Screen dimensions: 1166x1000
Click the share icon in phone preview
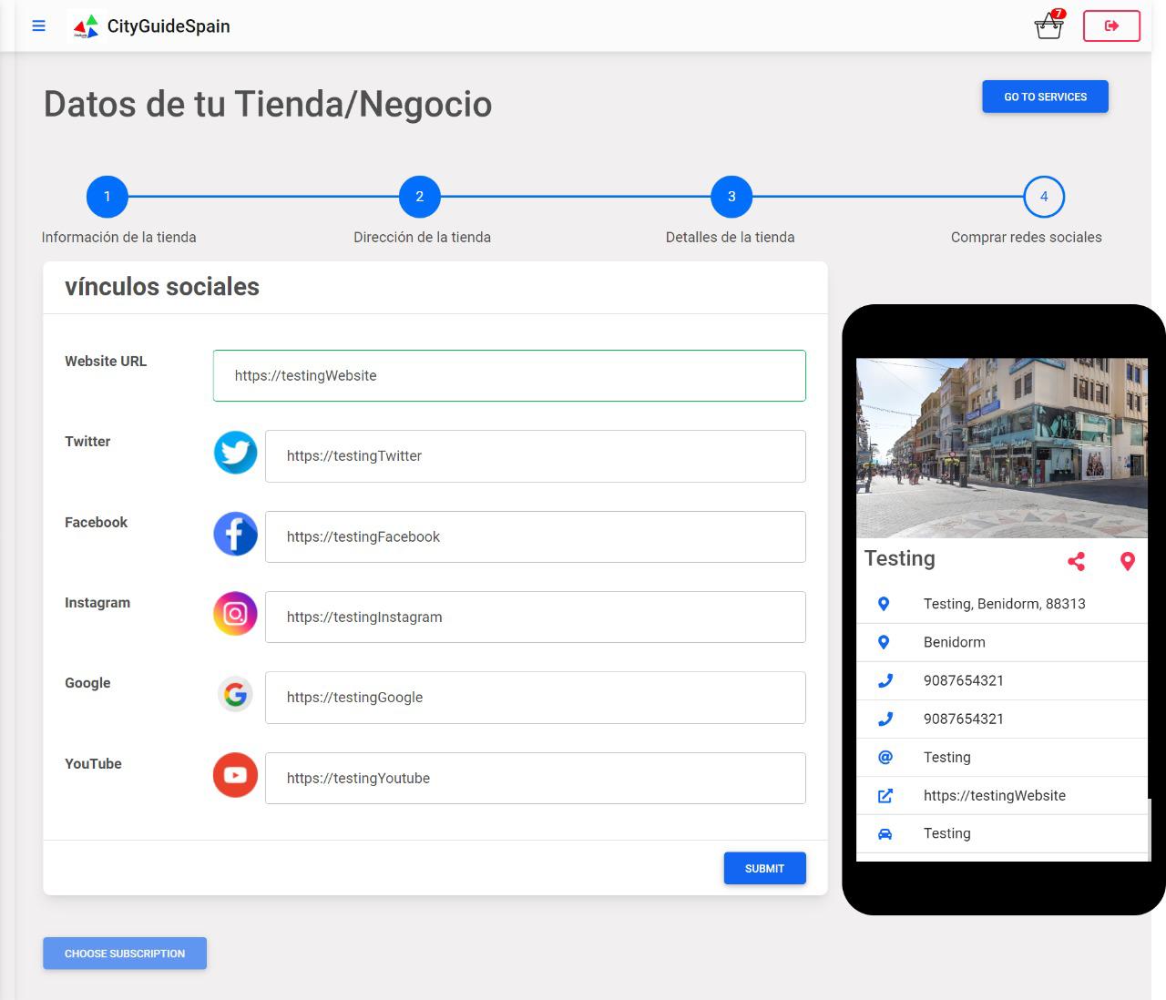click(x=1076, y=561)
